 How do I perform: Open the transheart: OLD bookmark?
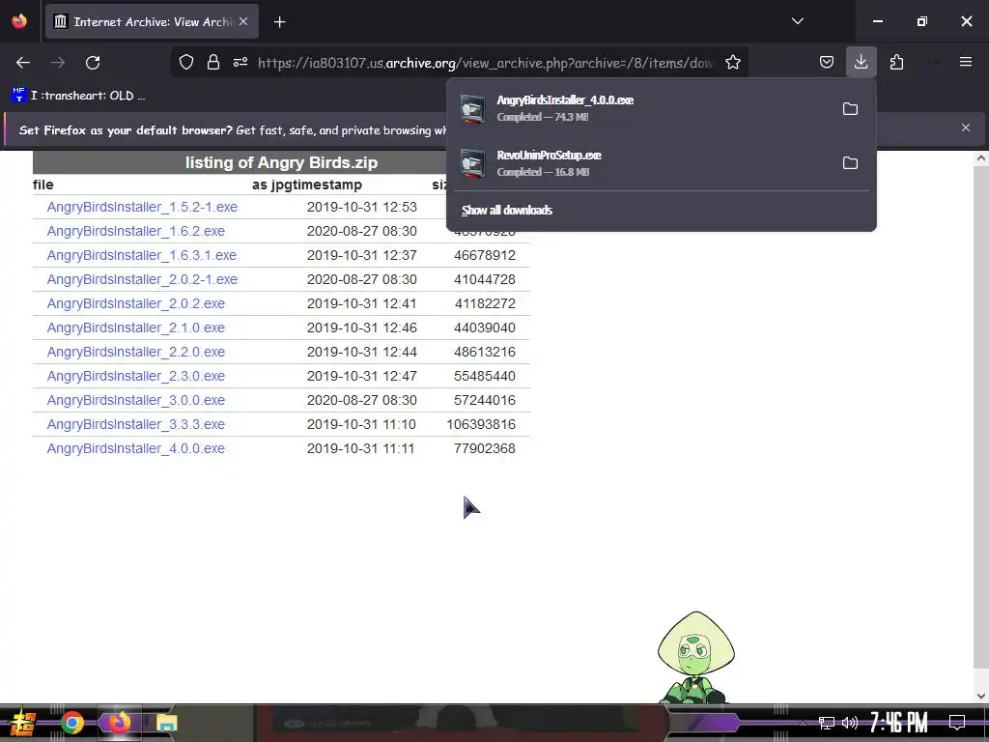coord(78,96)
